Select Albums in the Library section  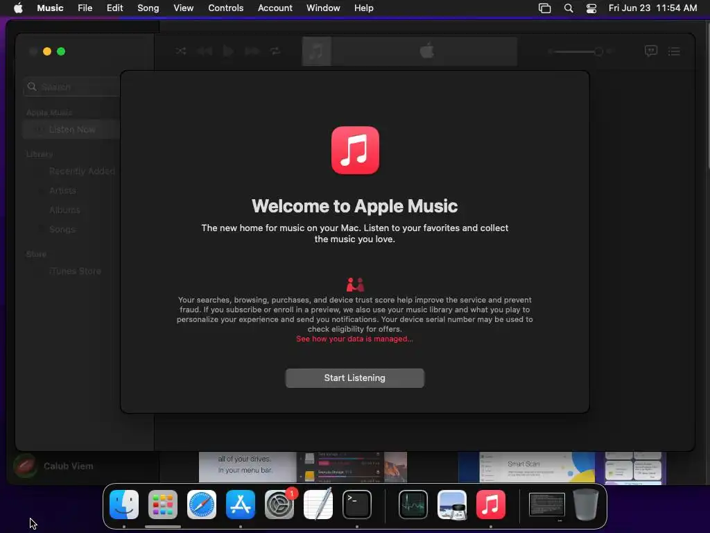click(64, 210)
